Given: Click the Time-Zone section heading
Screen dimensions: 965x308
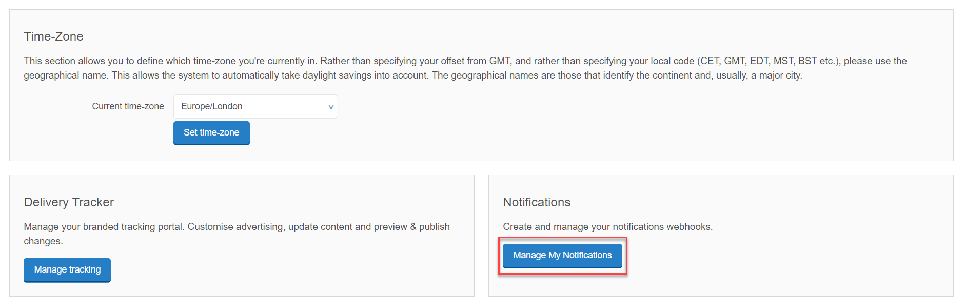Looking at the screenshot, I should pyautogui.click(x=53, y=36).
